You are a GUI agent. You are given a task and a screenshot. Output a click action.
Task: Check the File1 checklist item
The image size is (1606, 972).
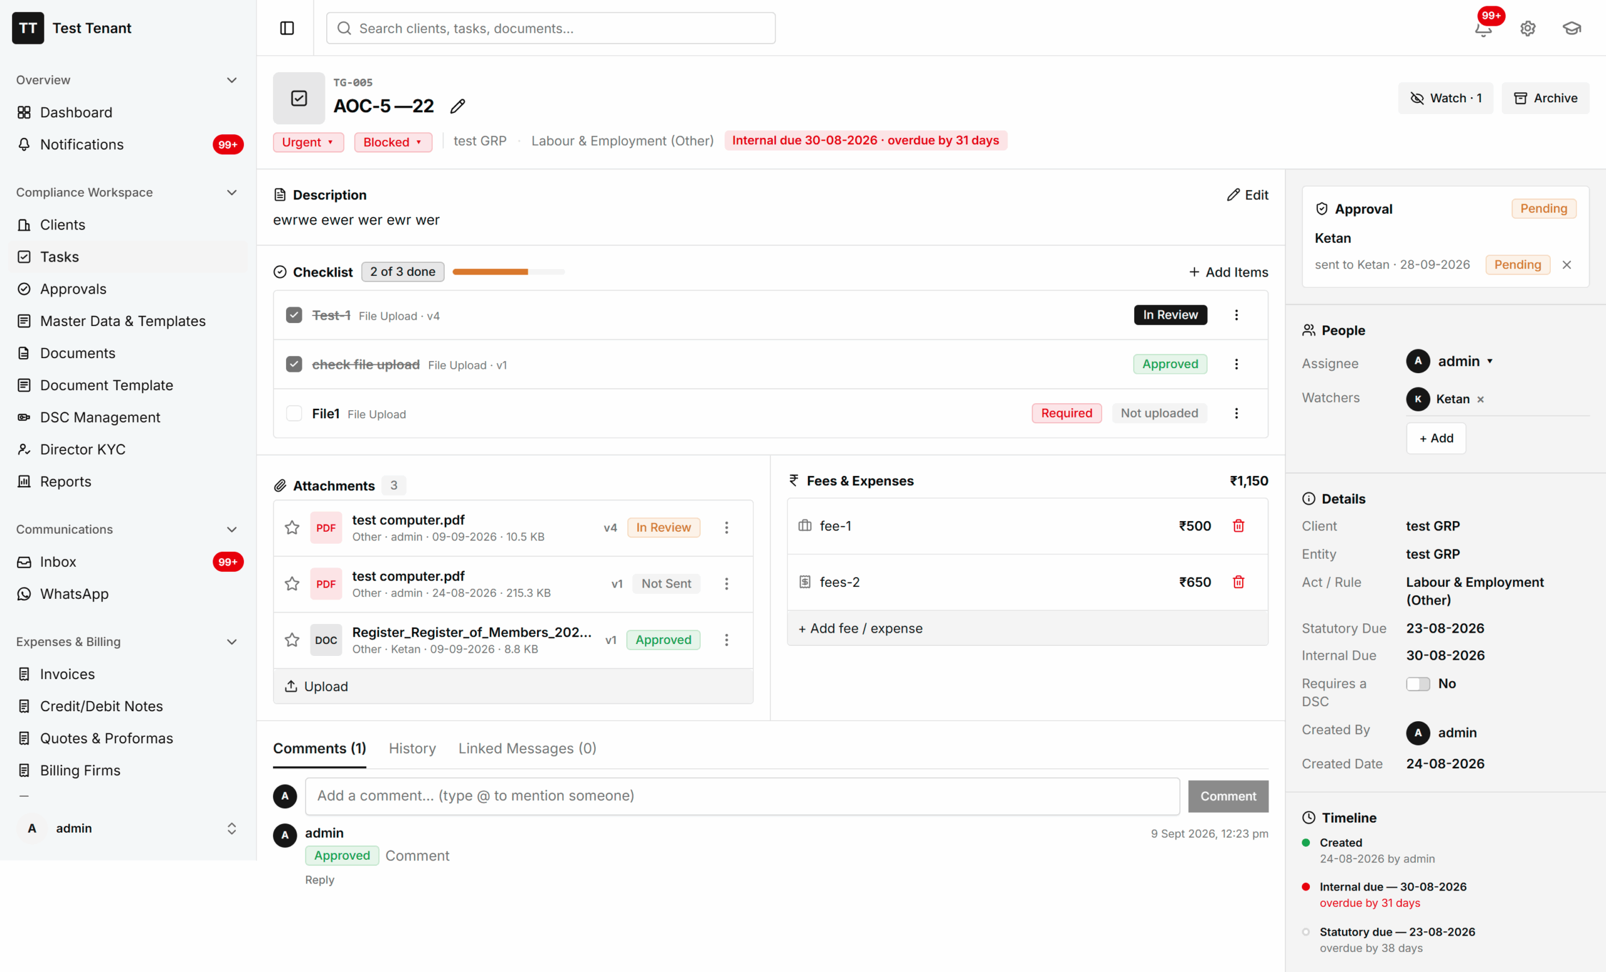294,413
